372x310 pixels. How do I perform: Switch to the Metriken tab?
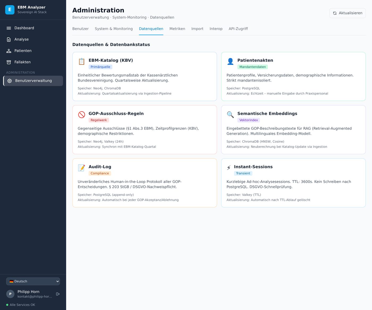point(177,29)
